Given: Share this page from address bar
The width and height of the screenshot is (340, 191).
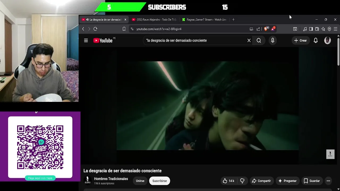Looking at the screenshot, I should pyautogui.click(x=258, y=29).
